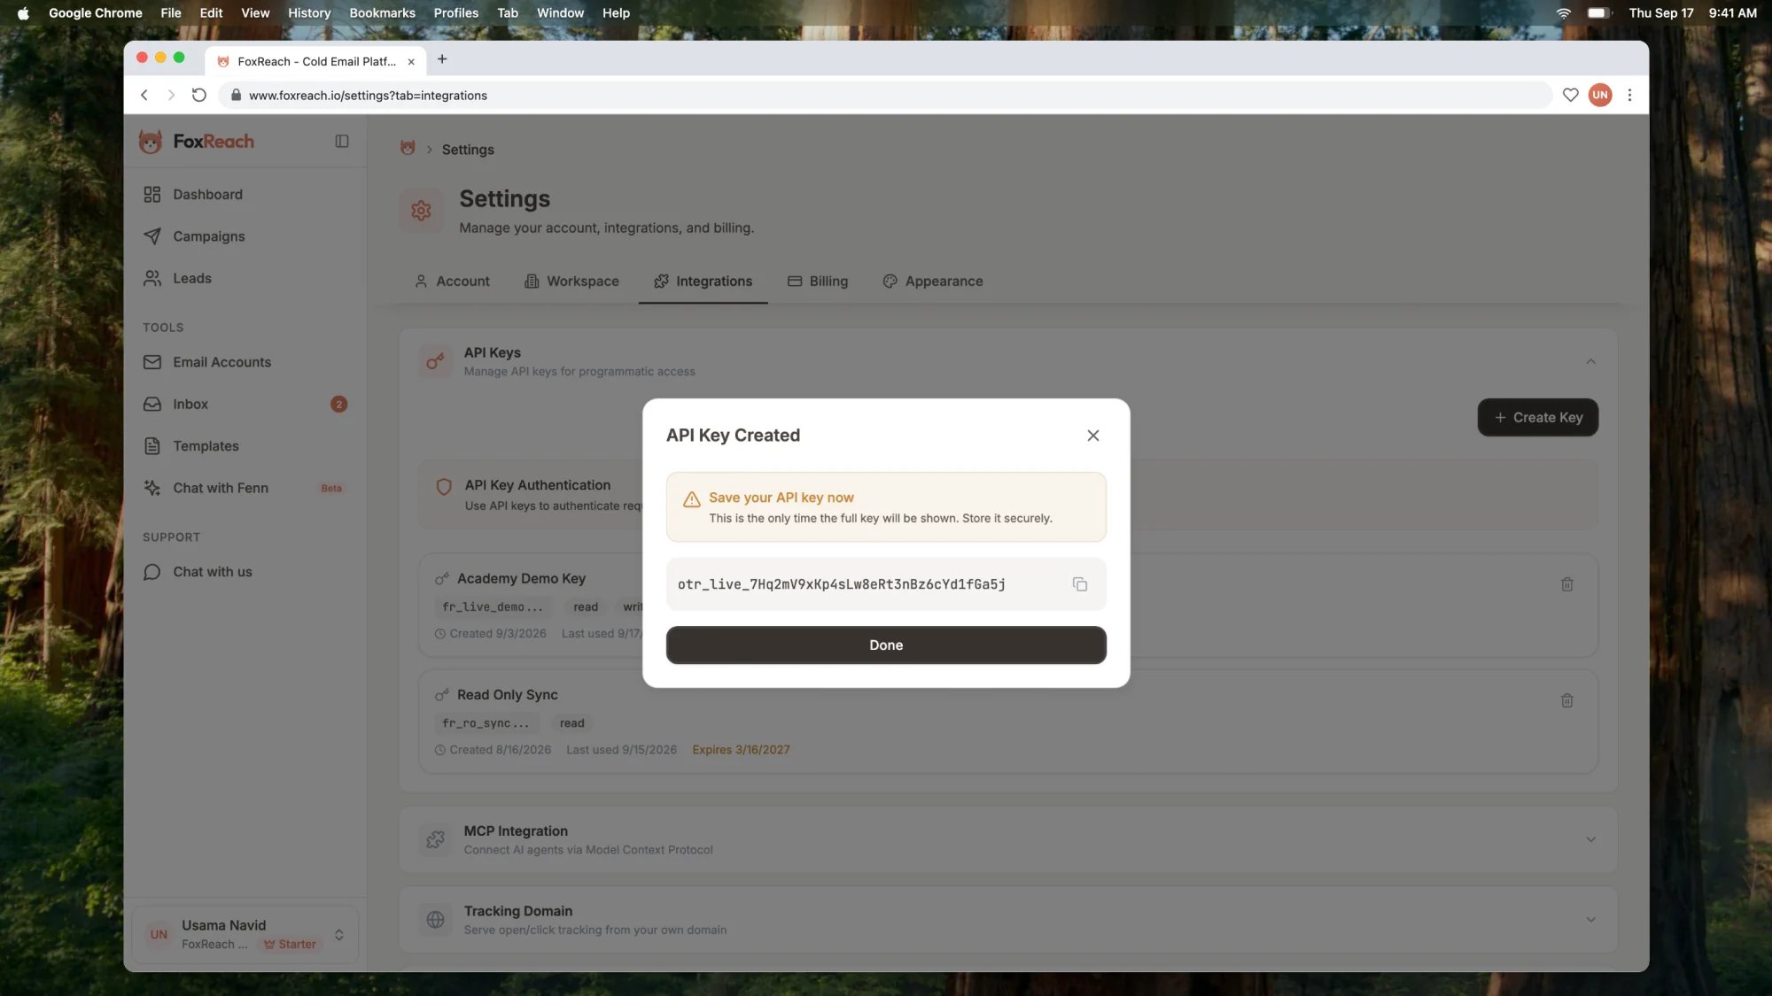The width and height of the screenshot is (1772, 996).
Task: Click the Settings breadcrumb
Action: click(468, 150)
